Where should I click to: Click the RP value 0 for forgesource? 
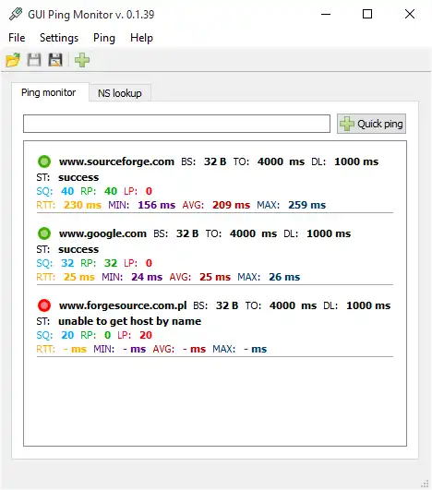click(107, 335)
